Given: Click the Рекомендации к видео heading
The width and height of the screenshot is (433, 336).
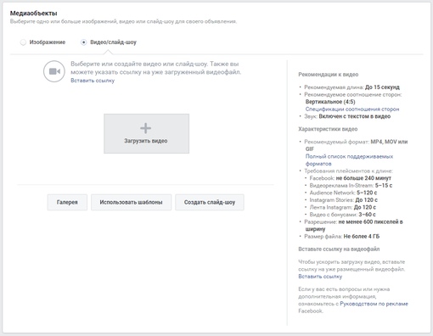Looking at the screenshot, I should (329, 75).
